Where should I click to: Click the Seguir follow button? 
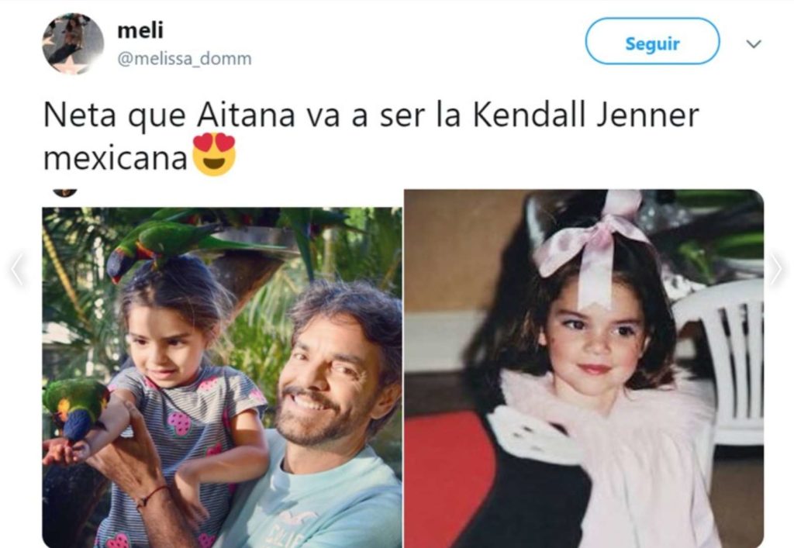point(652,42)
